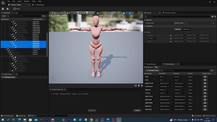This screenshot has width=217, height=122.
Task: Open Hierarchy panel settings gear
Action: tap(44, 16)
